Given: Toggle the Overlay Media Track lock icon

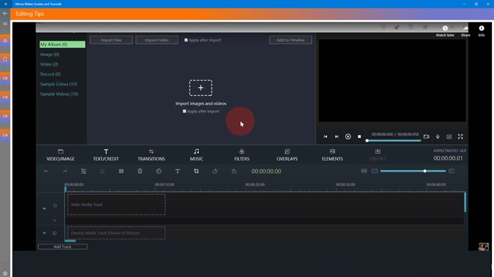Looking at the screenshot, I should (x=55, y=233).
